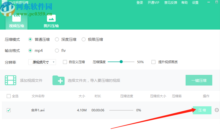The image size is (220, 130).
Task: Open the 开通VIP menu item
Action: pos(153,2)
